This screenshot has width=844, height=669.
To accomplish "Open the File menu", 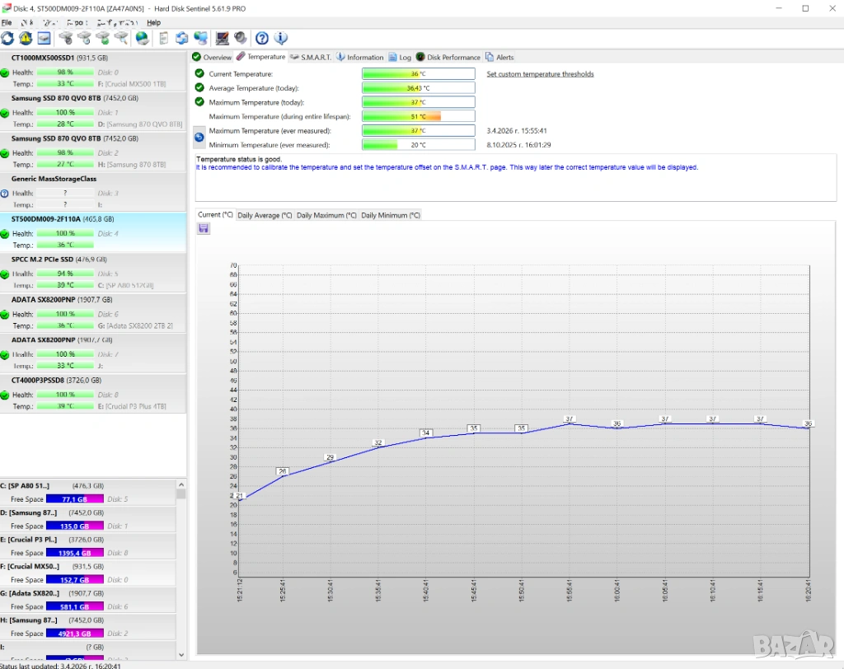I will pos(7,22).
